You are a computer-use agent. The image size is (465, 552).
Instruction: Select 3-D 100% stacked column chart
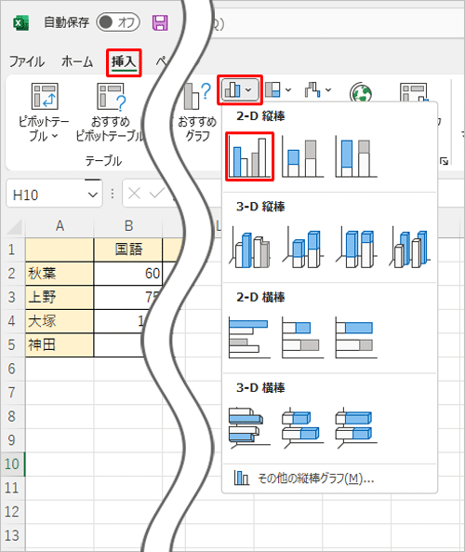356,247
